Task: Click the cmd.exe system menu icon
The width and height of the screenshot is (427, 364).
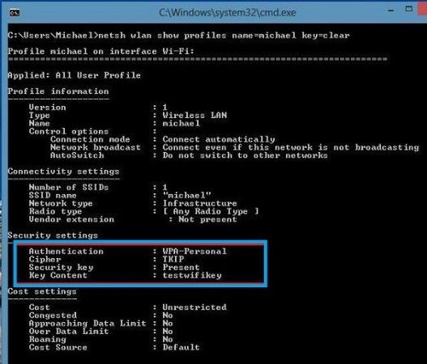Action: click(x=14, y=12)
